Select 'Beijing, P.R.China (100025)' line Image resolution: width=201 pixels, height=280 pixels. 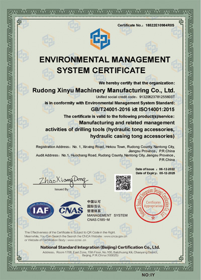(x=100, y=256)
